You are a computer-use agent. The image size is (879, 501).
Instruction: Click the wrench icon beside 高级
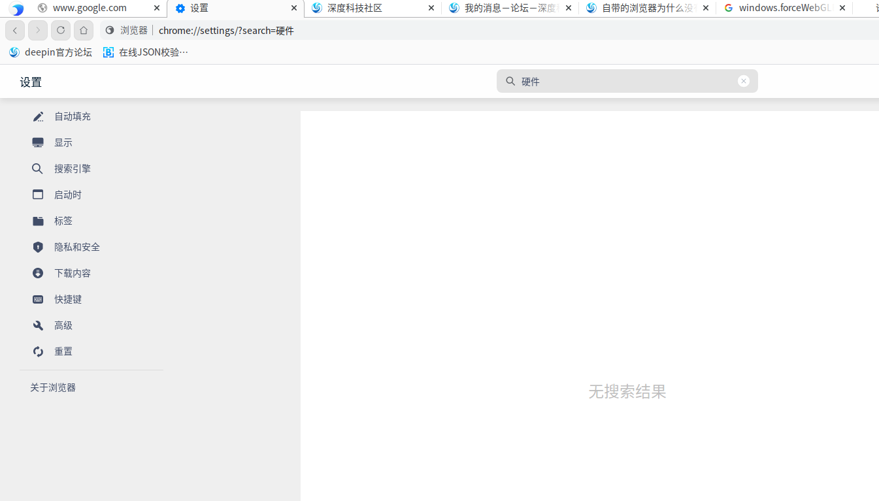38,325
